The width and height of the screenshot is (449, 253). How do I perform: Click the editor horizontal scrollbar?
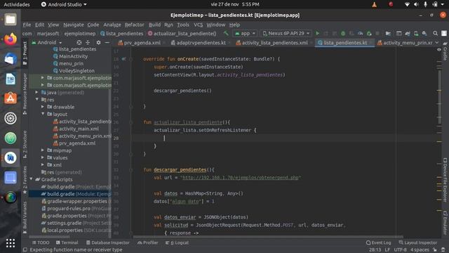(x=268, y=237)
